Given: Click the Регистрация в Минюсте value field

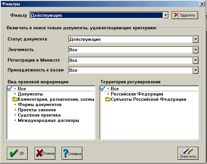Looking at the screenshot, I should pyautogui.click(x=131, y=60).
